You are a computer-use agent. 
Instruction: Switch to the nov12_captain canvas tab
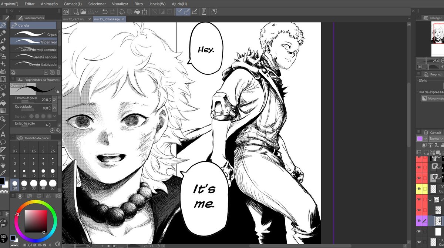point(73,19)
